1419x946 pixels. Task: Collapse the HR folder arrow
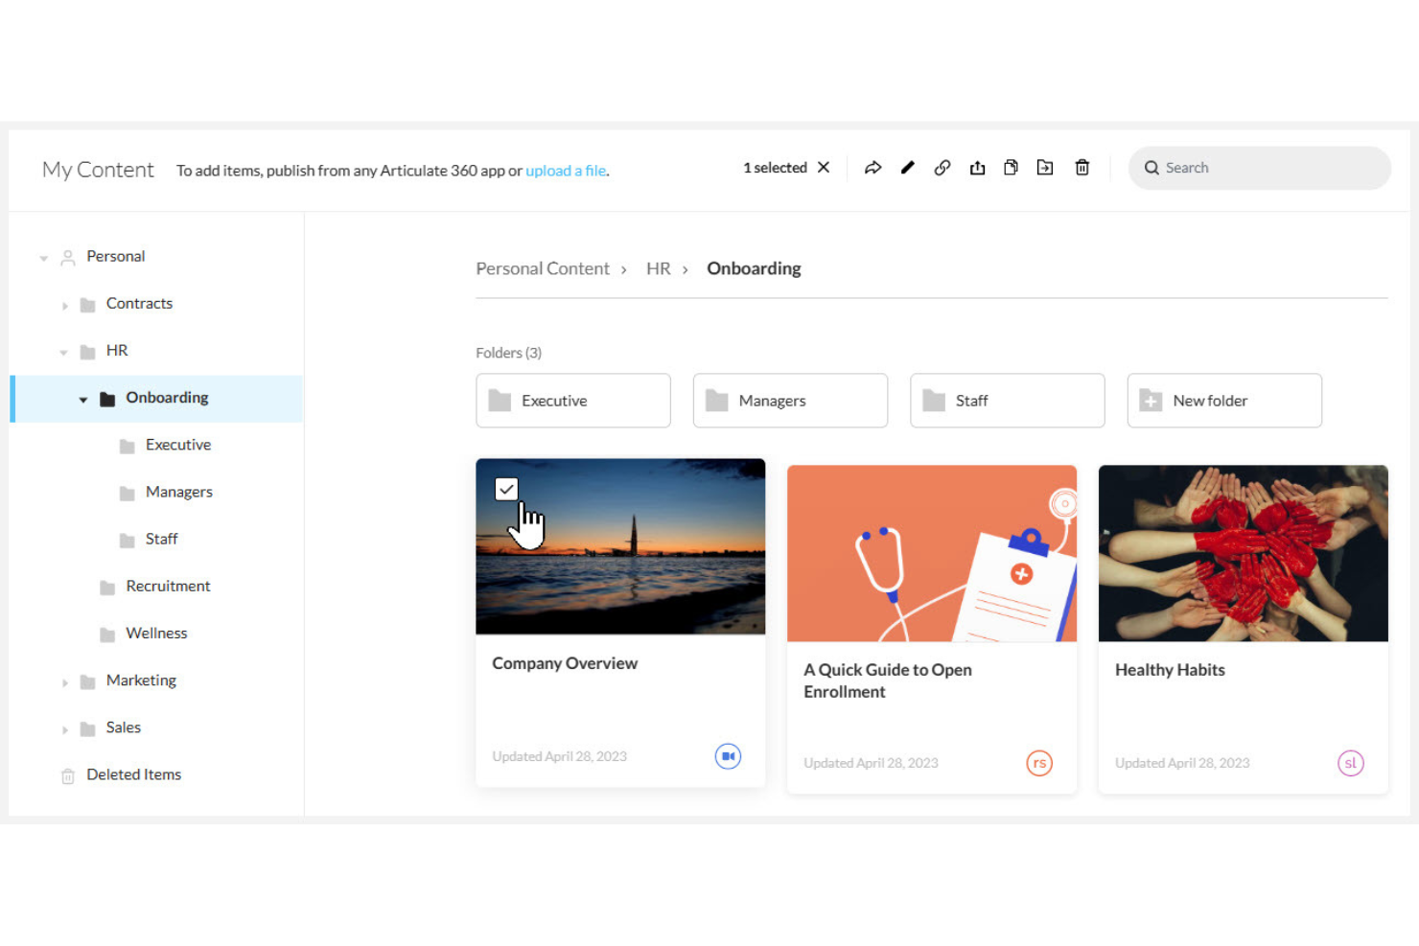point(63,353)
